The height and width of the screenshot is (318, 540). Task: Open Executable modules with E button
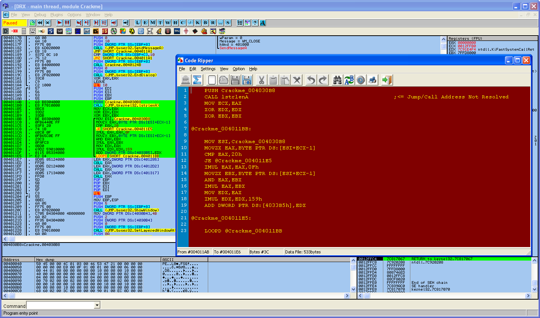point(145,23)
